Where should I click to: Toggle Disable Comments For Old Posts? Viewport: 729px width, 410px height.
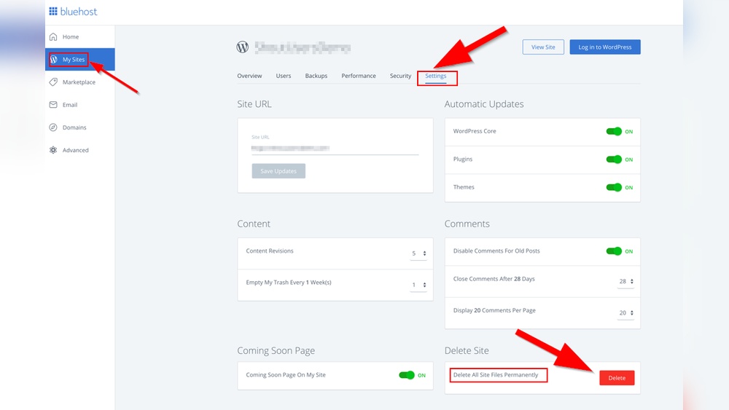[x=614, y=251]
